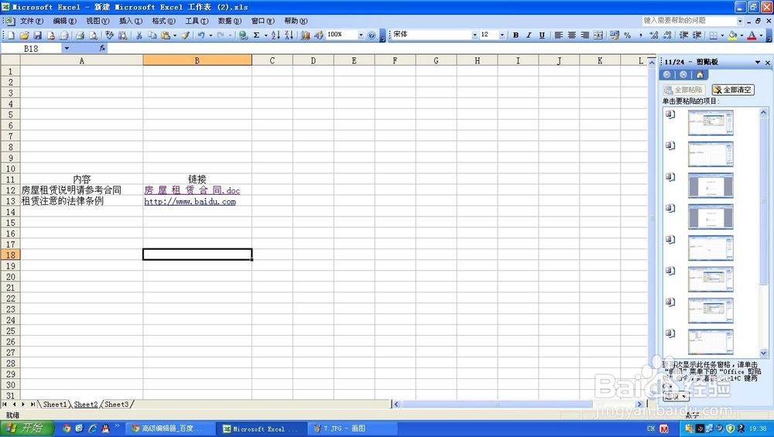Open the http://www.baidu.com hyperlink
This screenshot has height=437, width=774.
(x=190, y=201)
